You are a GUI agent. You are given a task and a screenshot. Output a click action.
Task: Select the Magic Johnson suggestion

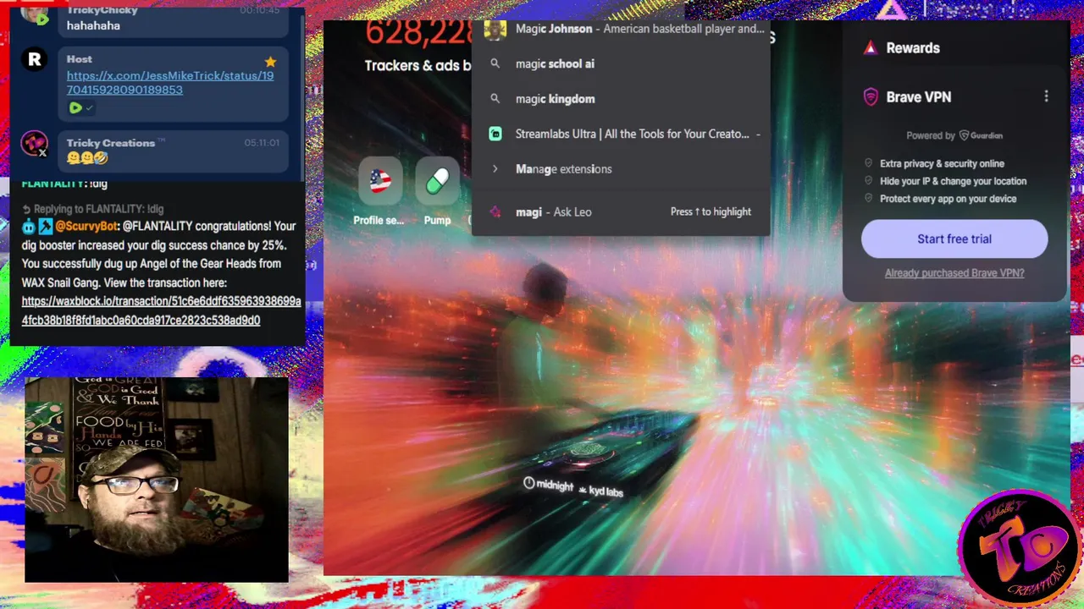tap(621, 29)
